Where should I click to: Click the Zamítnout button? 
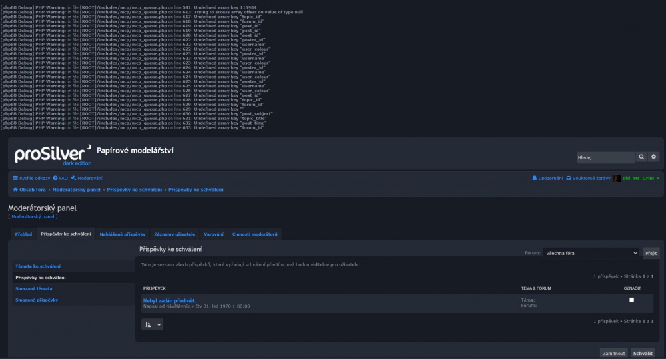(x=614, y=353)
